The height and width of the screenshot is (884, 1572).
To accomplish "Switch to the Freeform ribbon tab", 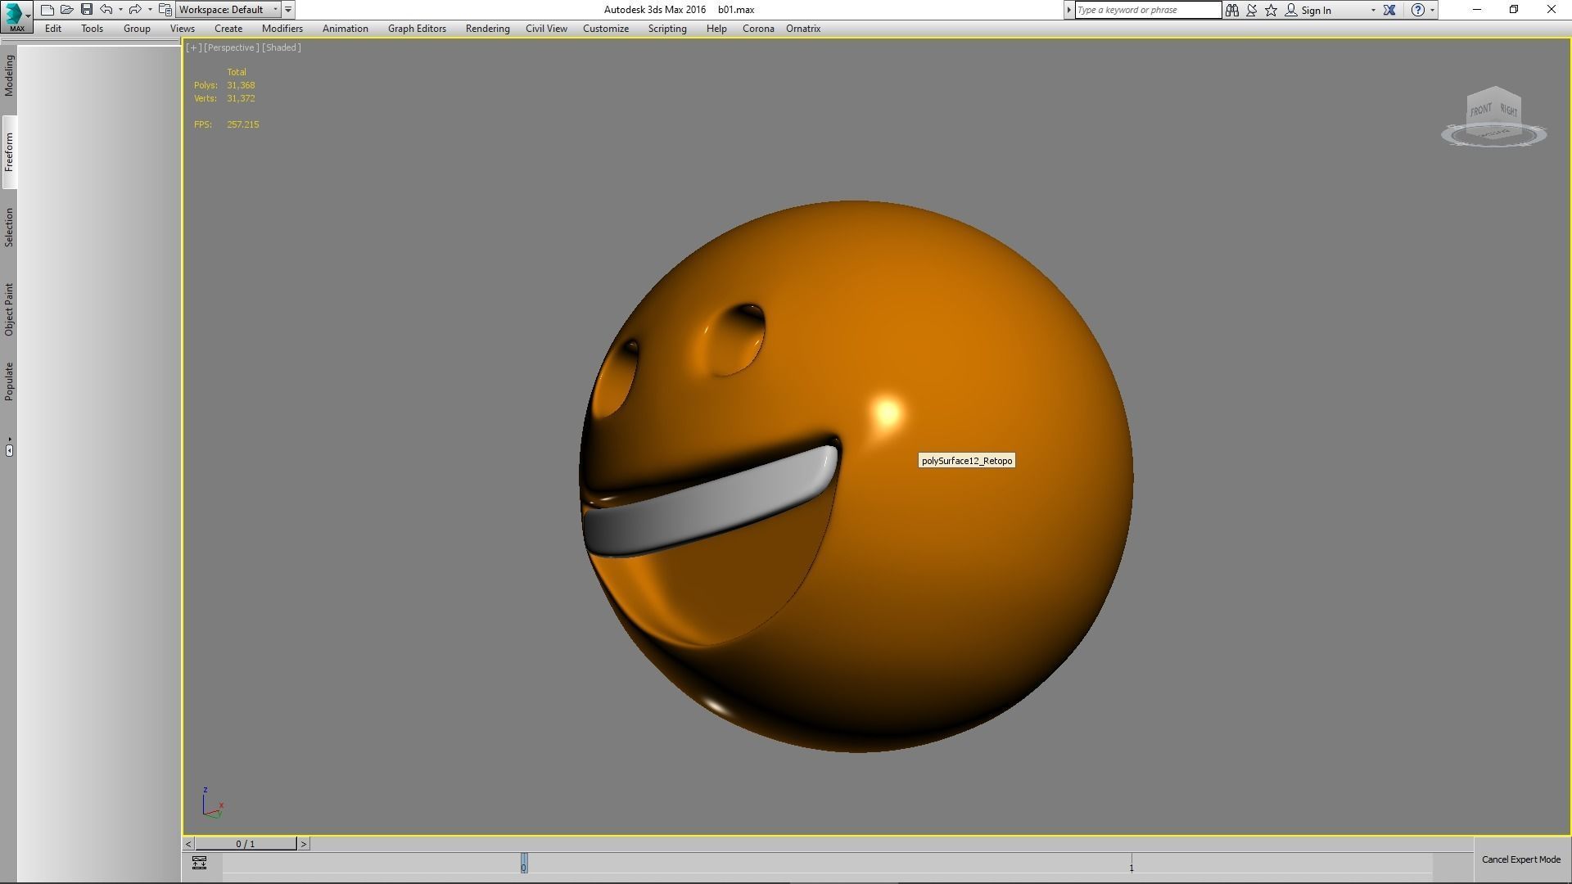I will click(x=9, y=152).
